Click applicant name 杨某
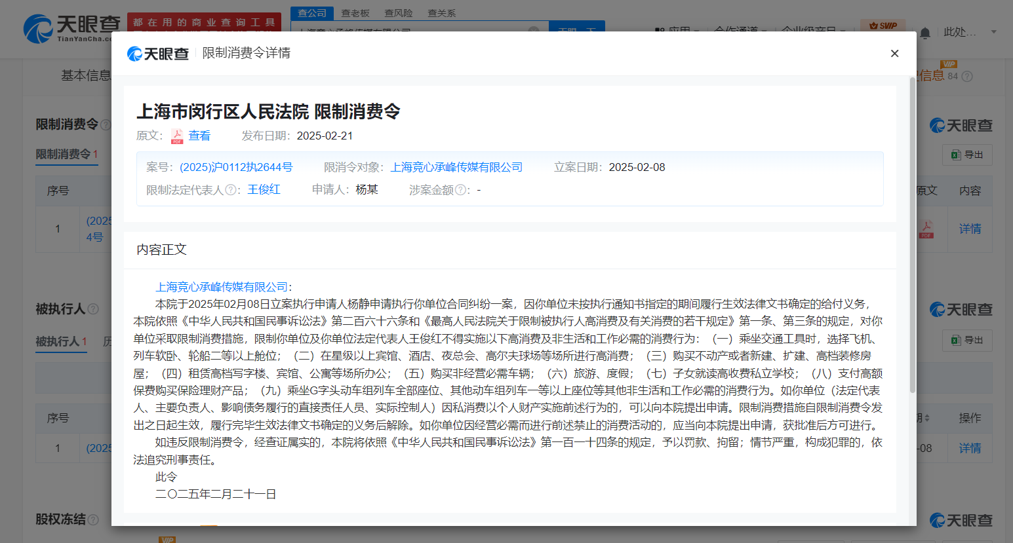This screenshot has width=1013, height=543. pyautogui.click(x=367, y=189)
